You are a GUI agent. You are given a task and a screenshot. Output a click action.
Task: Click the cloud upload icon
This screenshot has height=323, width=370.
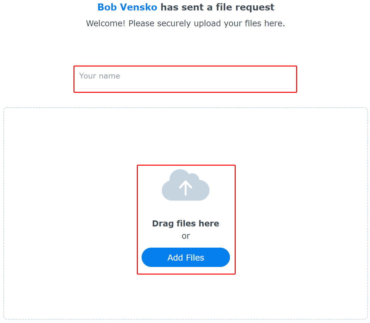tap(185, 185)
